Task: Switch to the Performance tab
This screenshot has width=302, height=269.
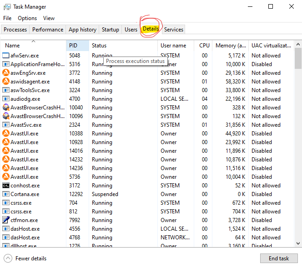Action: [x=48, y=30]
